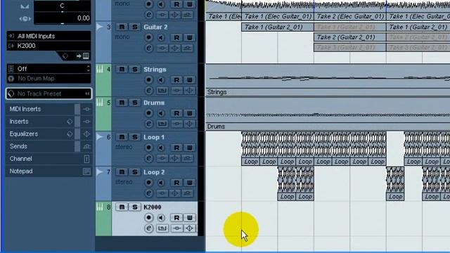Record-enable the K2000 track

(148, 217)
